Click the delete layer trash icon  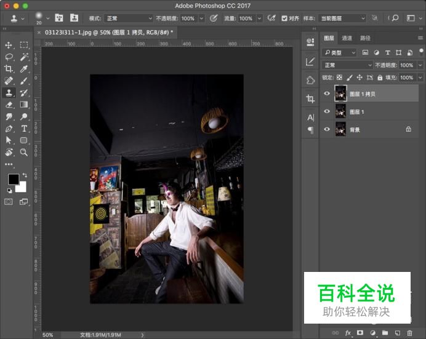pyautogui.click(x=409, y=333)
